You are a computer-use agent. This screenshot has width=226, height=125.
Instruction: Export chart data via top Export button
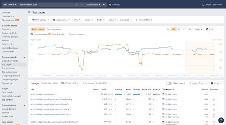(x=211, y=29)
